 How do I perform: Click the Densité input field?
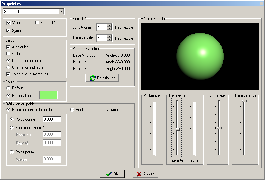click(52, 143)
